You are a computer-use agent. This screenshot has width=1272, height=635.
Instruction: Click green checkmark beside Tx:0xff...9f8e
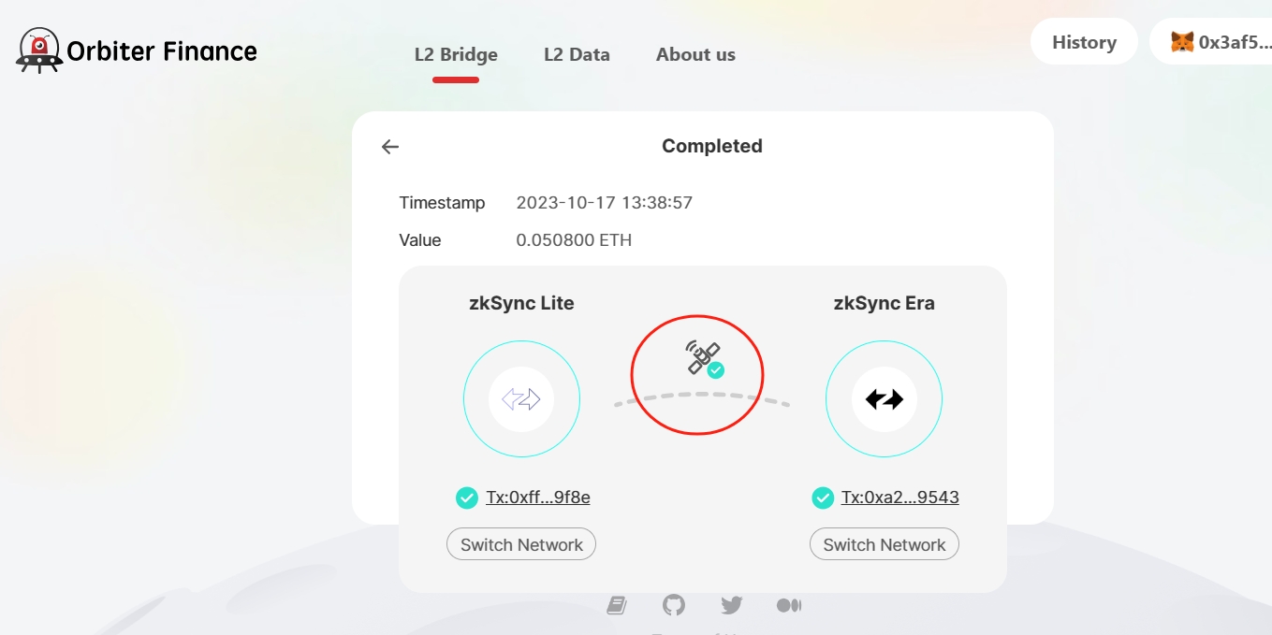point(466,498)
